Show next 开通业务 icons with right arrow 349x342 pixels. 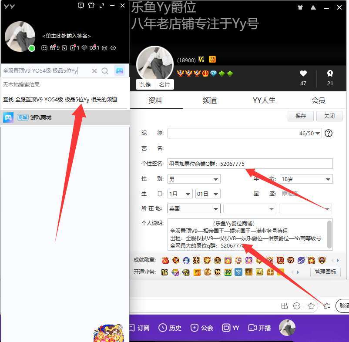coord(298,272)
